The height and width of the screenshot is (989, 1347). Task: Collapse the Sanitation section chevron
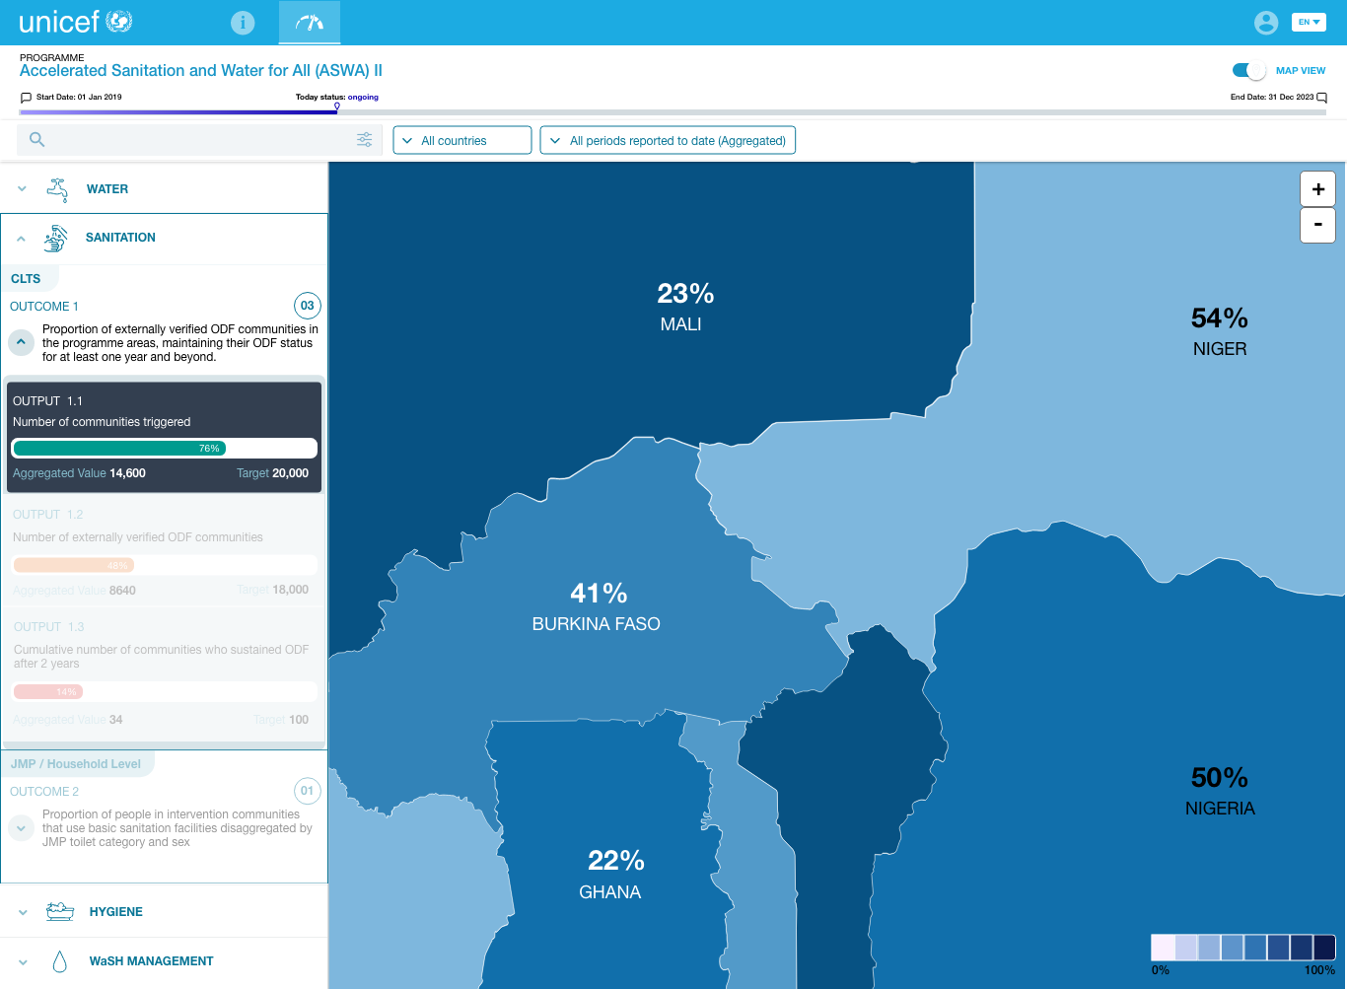click(x=21, y=238)
